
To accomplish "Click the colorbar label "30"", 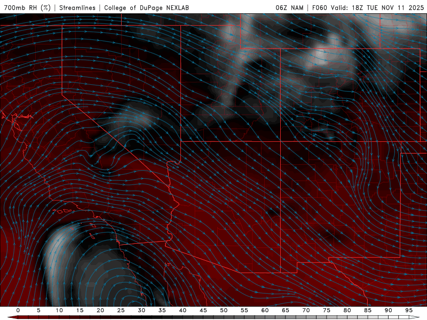I will (x=141, y=310).
